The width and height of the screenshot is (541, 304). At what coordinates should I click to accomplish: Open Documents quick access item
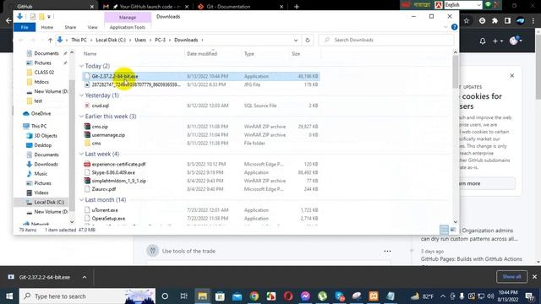[46, 53]
